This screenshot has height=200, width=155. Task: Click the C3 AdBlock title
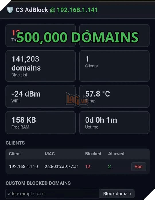pyautogui.click(x=32, y=10)
